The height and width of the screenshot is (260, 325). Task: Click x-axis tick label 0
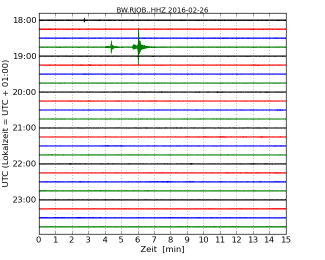39,240
